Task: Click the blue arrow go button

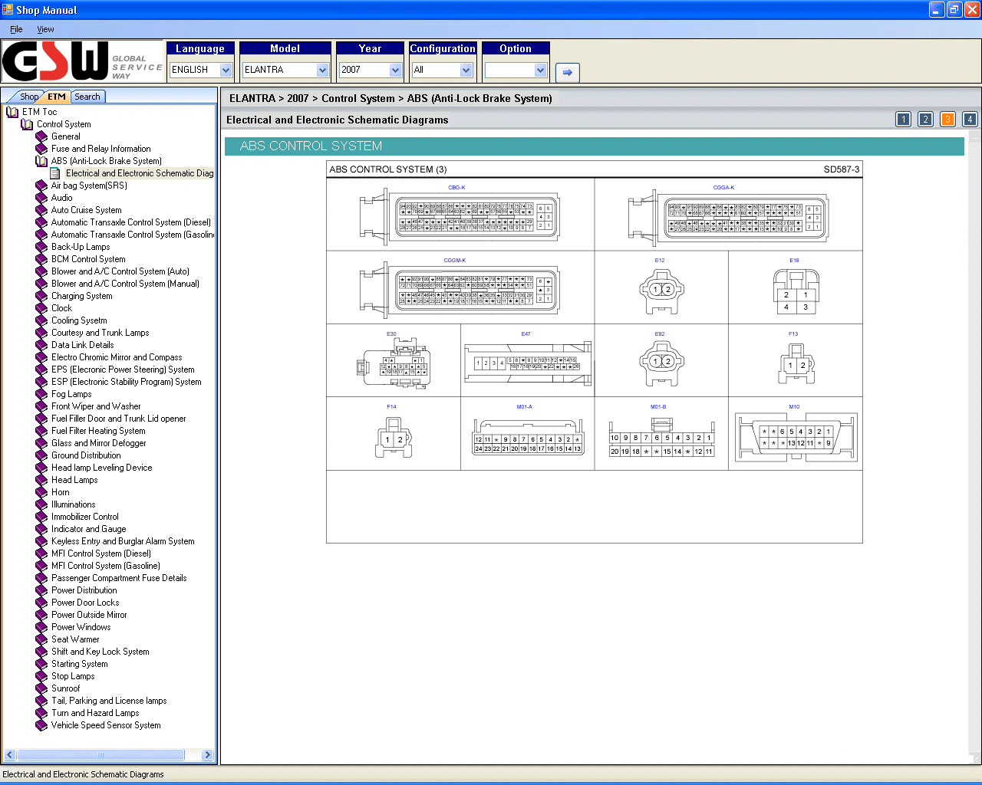Action: coord(568,72)
